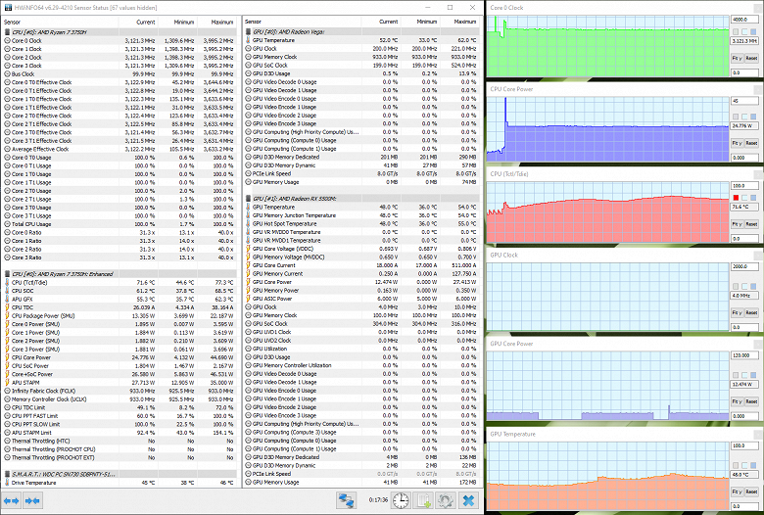This screenshot has height=515, width=764.
Task: Select the GPU Memory Controller Utilization row
Action: 361,365
